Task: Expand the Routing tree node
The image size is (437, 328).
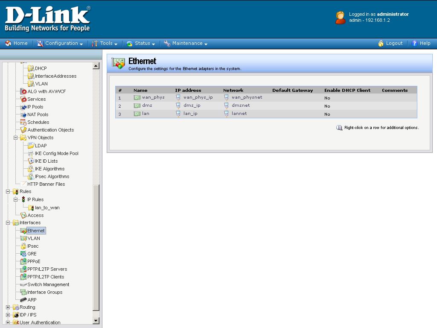Action: pyautogui.click(x=8, y=307)
